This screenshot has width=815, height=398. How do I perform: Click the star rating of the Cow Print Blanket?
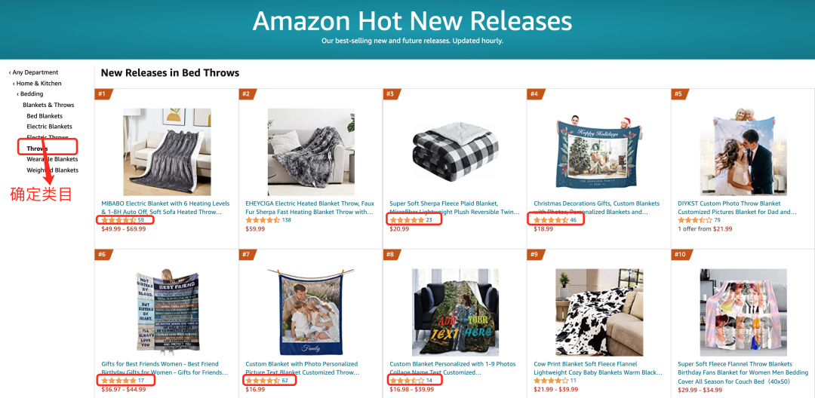[x=551, y=381]
